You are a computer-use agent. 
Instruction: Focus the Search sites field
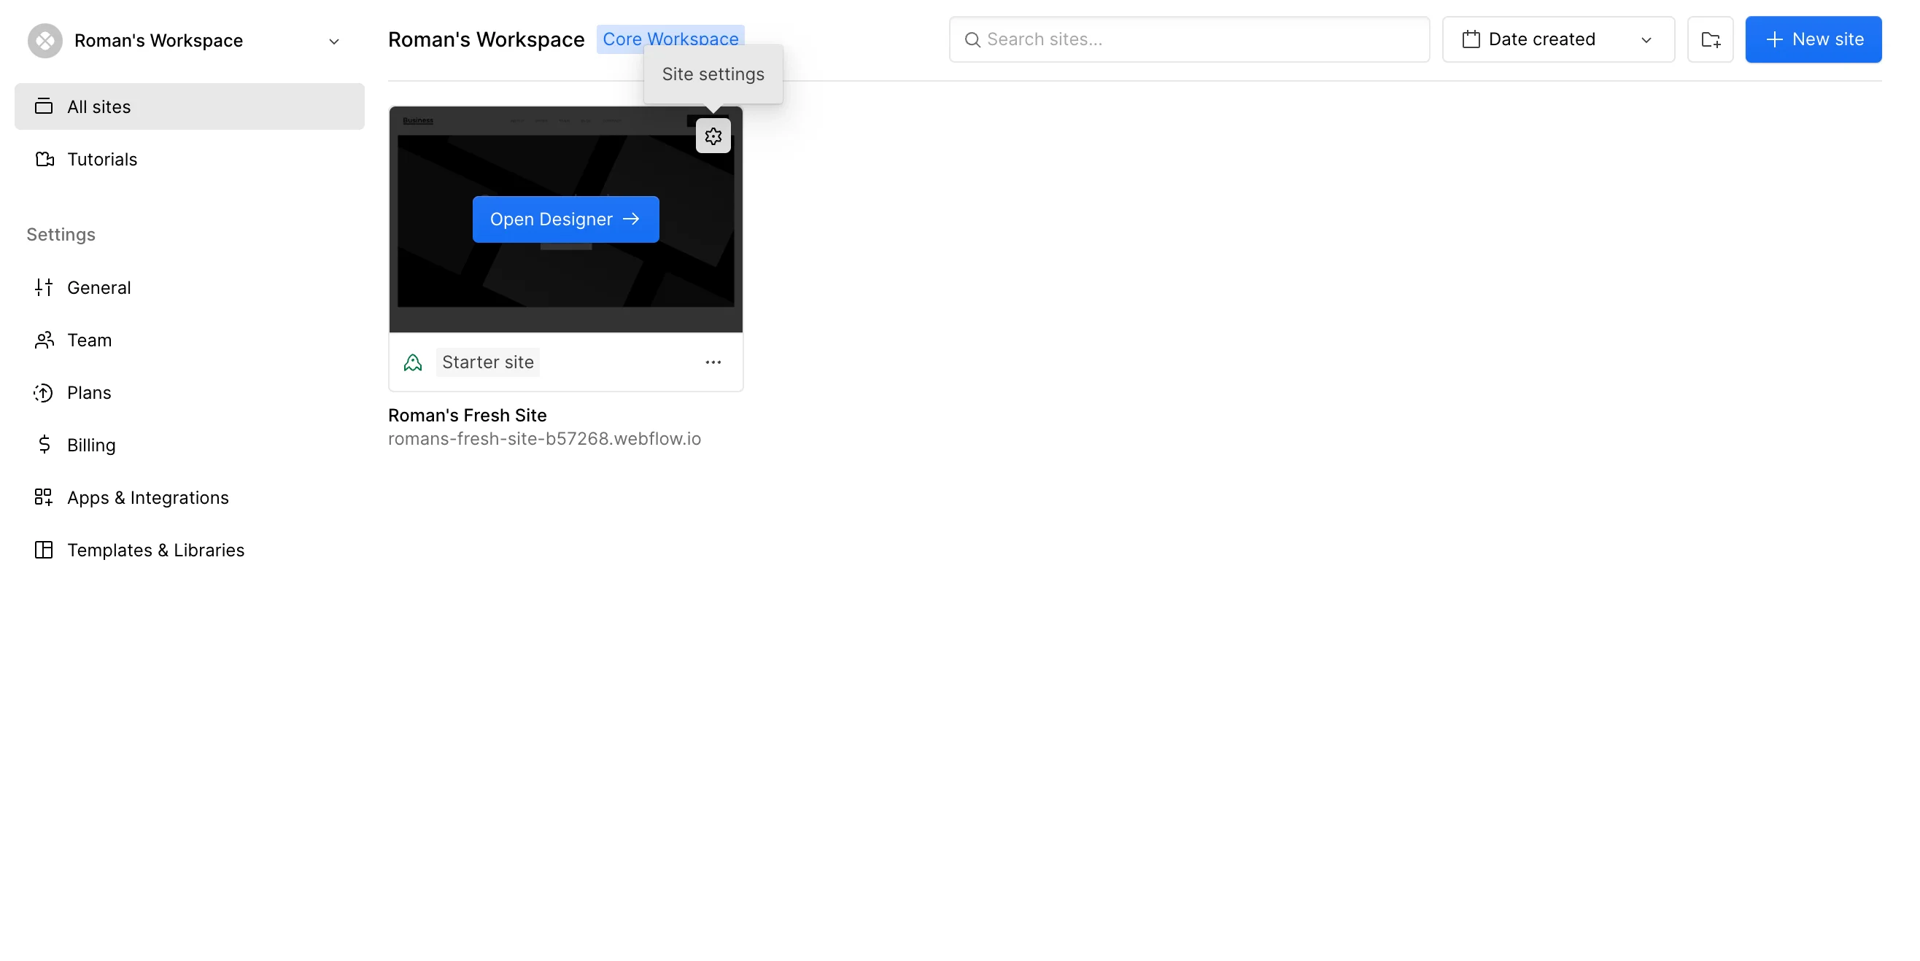point(1189,39)
